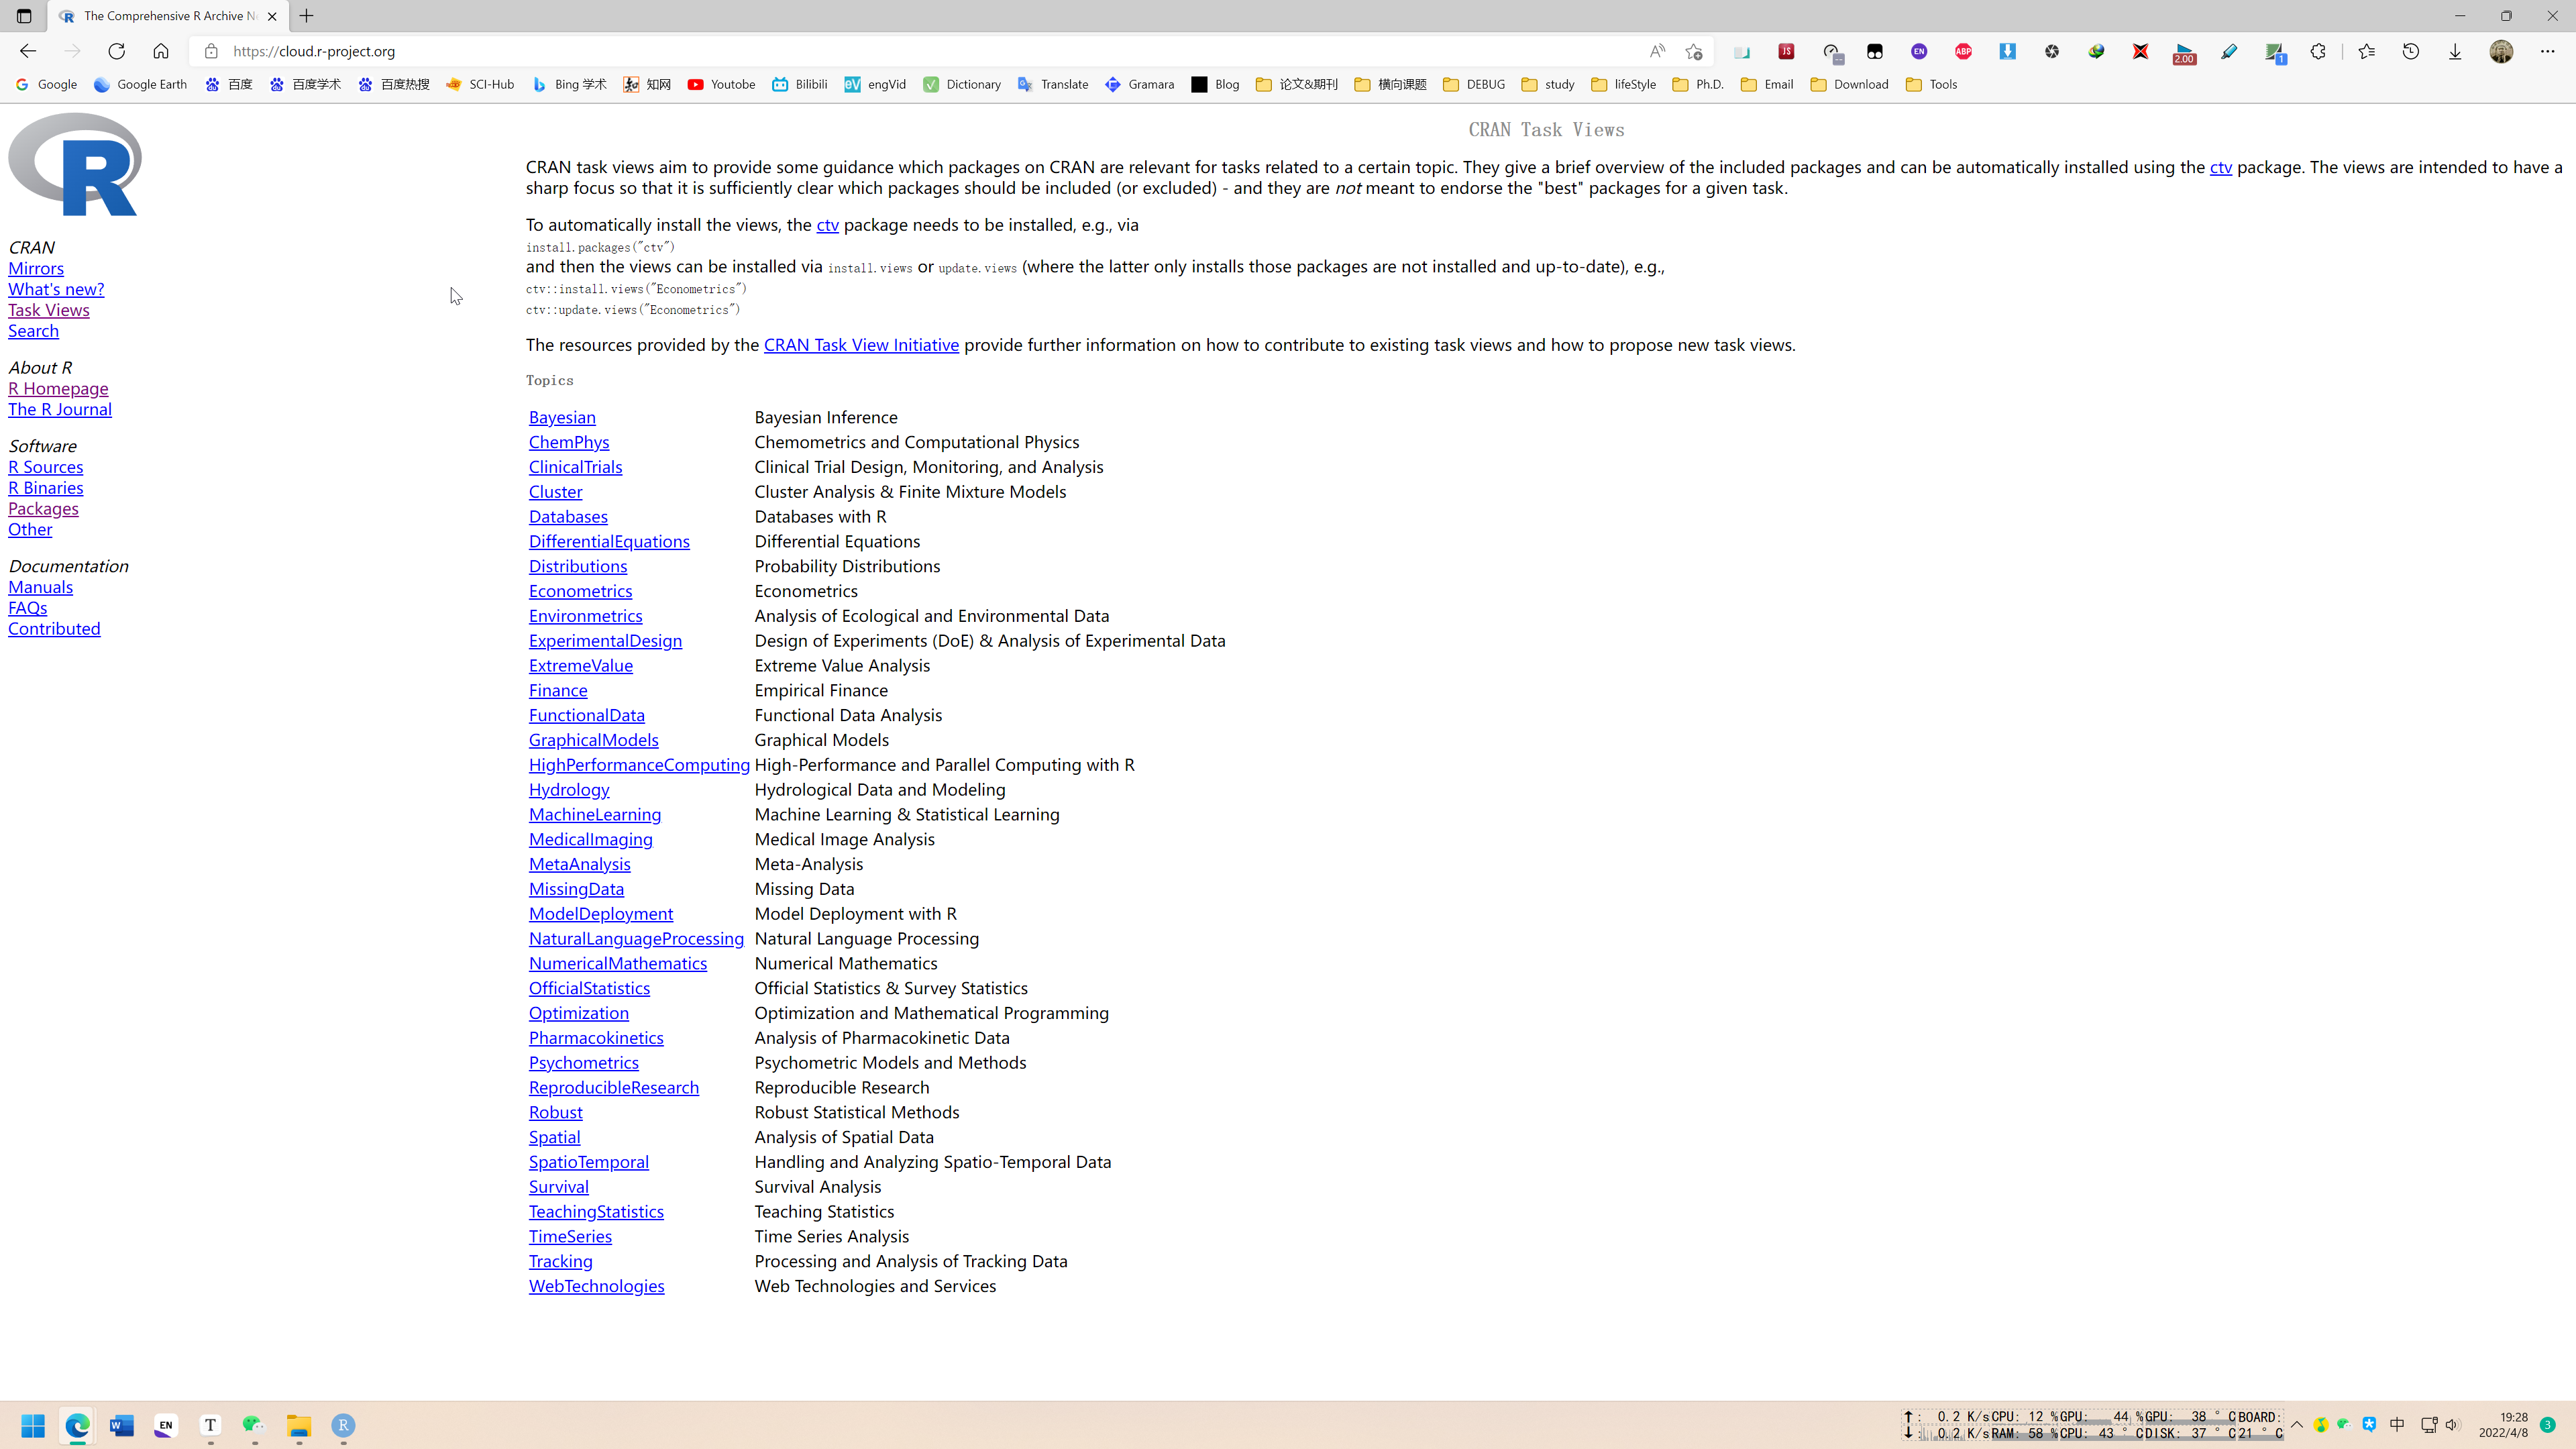
Task: Click the user profile avatar
Action: click(2501, 51)
